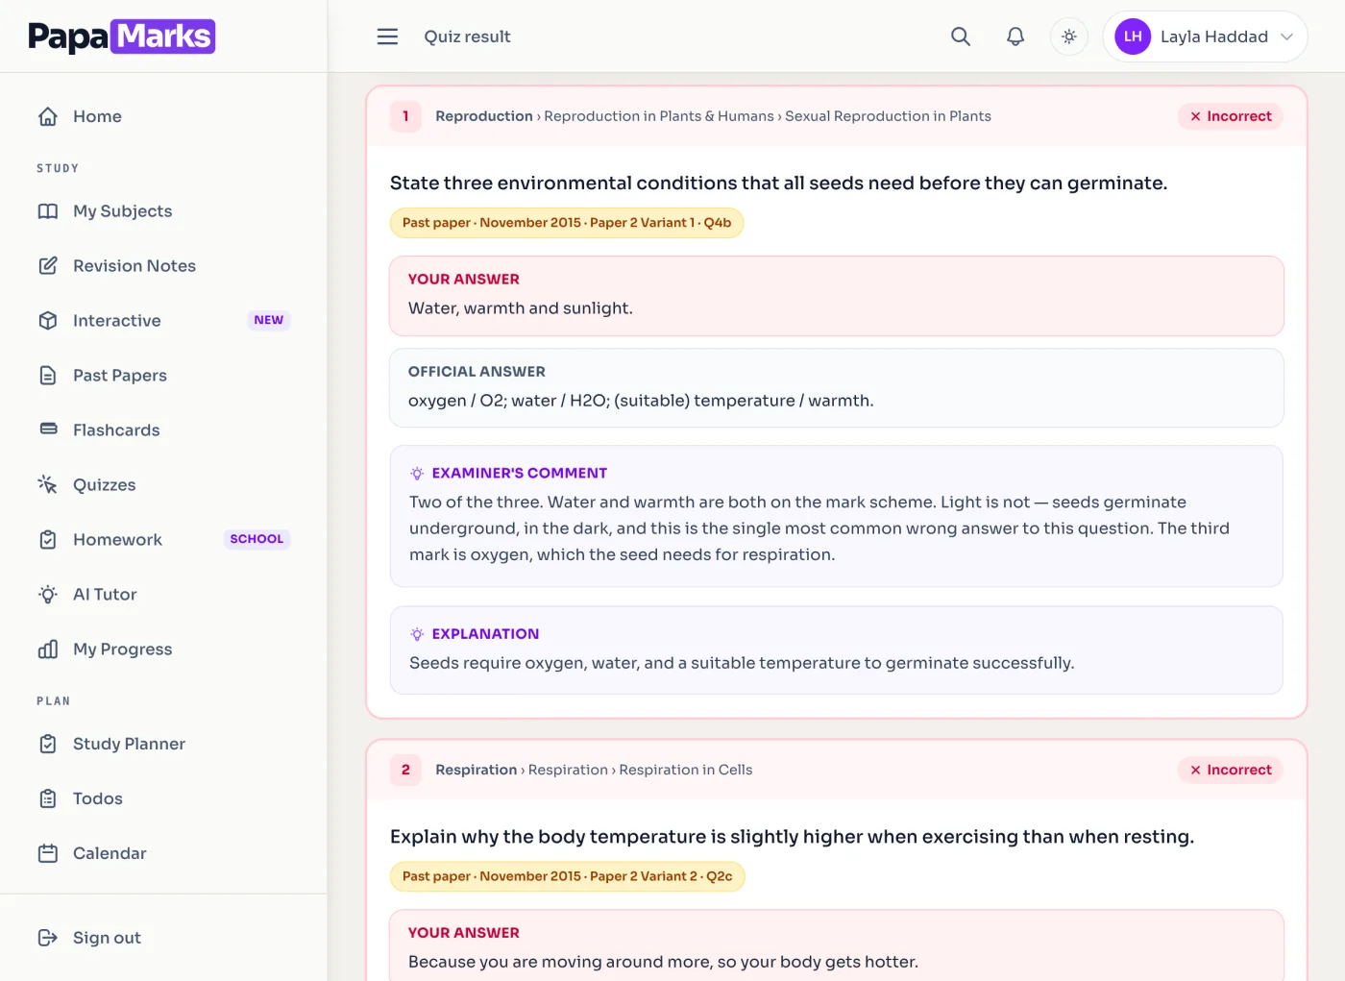The height and width of the screenshot is (981, 1345).
Task: Toggle light/dark theme sun button
Action: coord(1069,37)
